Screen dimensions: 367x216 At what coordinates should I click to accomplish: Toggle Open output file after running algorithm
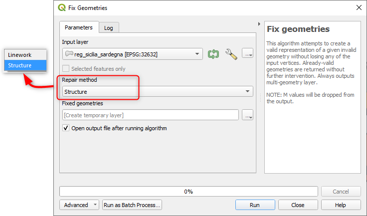(x=66, y=128)
